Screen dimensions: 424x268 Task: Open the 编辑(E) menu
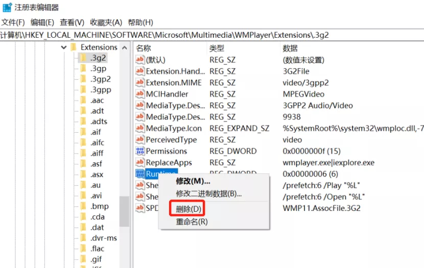pos(42,22)
